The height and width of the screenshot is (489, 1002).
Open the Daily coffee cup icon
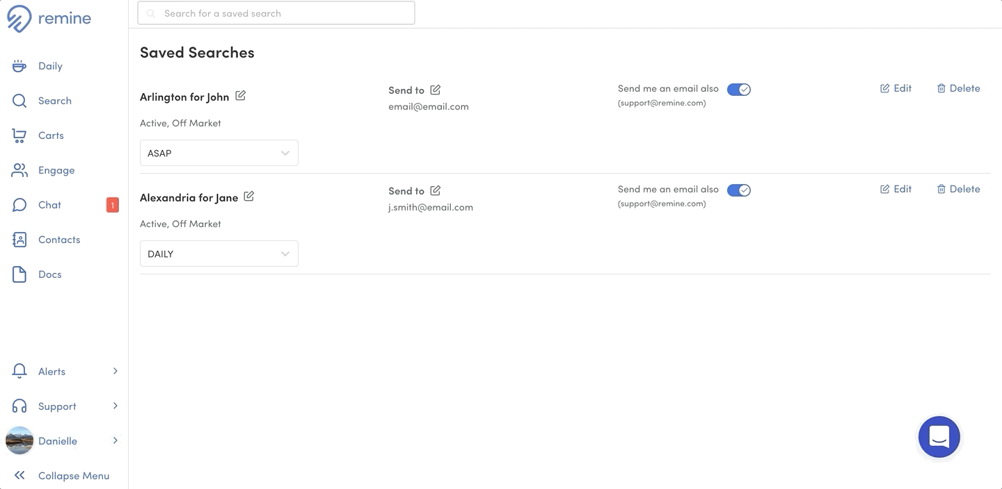point(19,66)
